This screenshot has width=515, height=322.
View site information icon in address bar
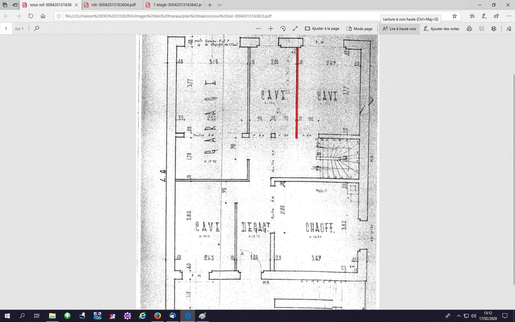(59, 16)
